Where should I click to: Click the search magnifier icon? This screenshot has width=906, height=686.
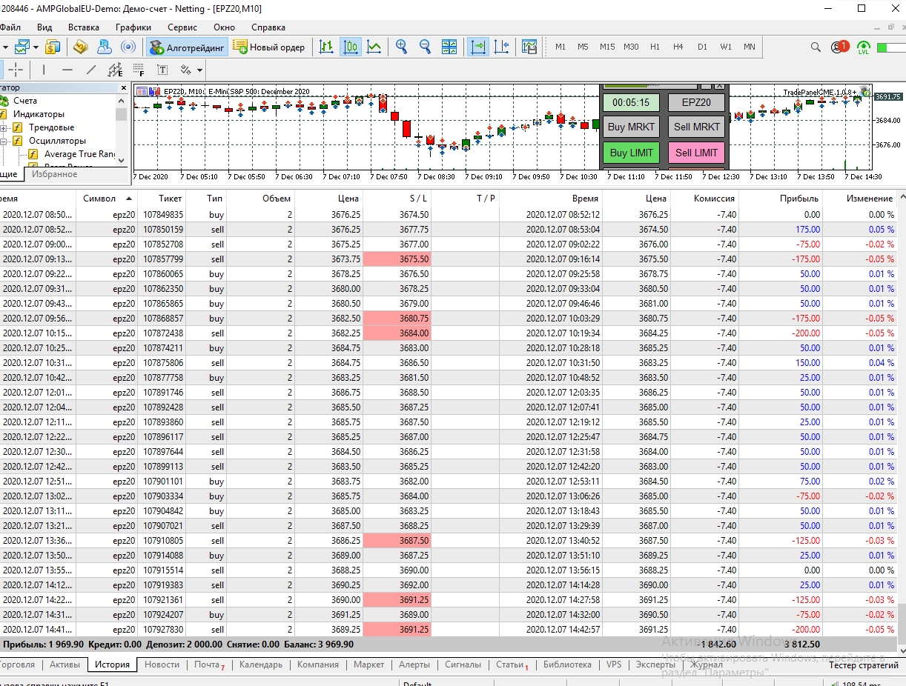[816, 47]
